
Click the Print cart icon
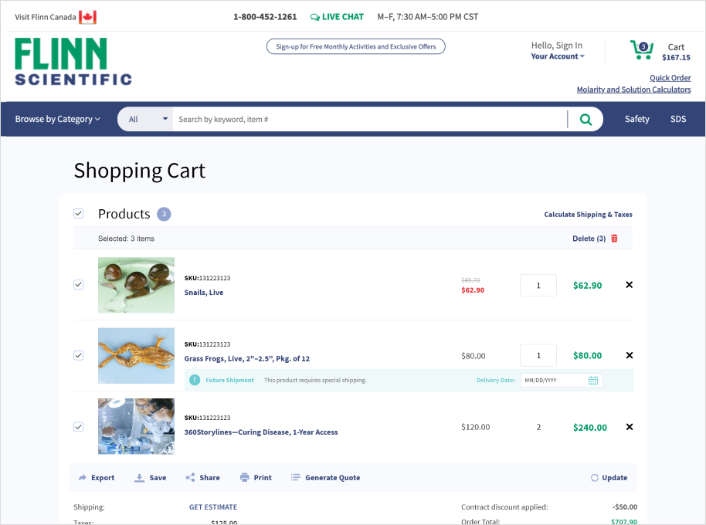245,478
